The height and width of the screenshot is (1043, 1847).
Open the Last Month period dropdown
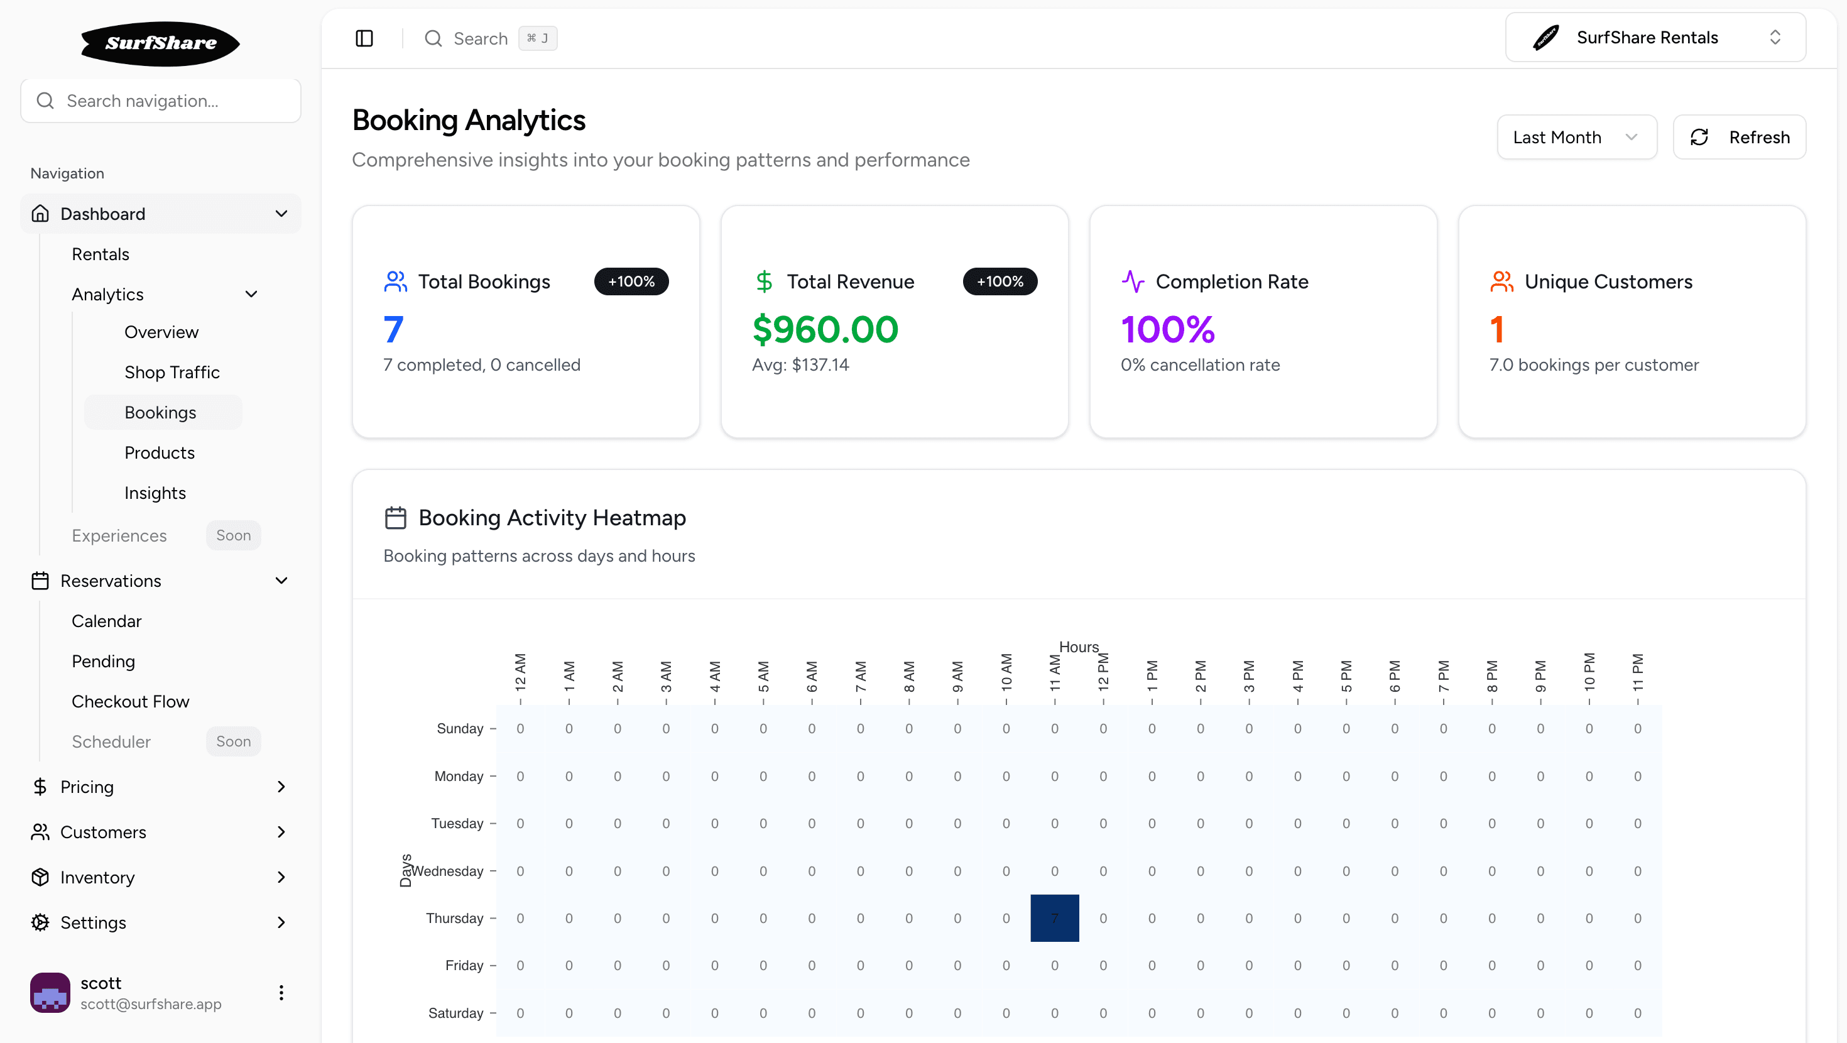(1576, 137)
